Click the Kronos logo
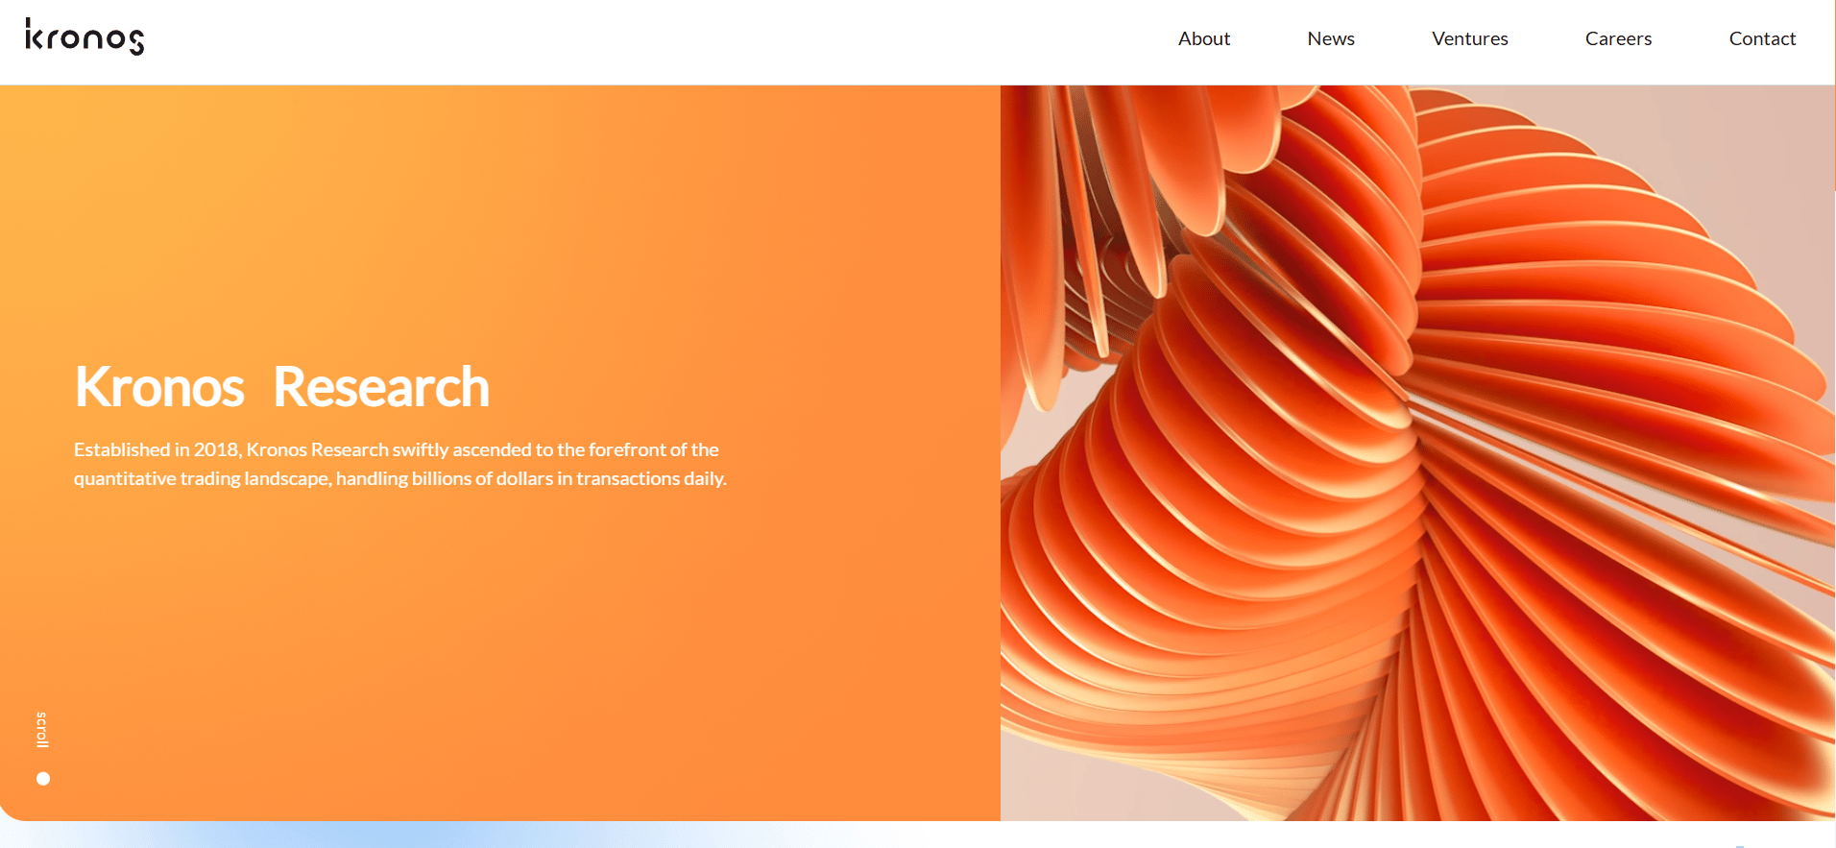This screenshot has width=1836, height=848. coord(85,36)
